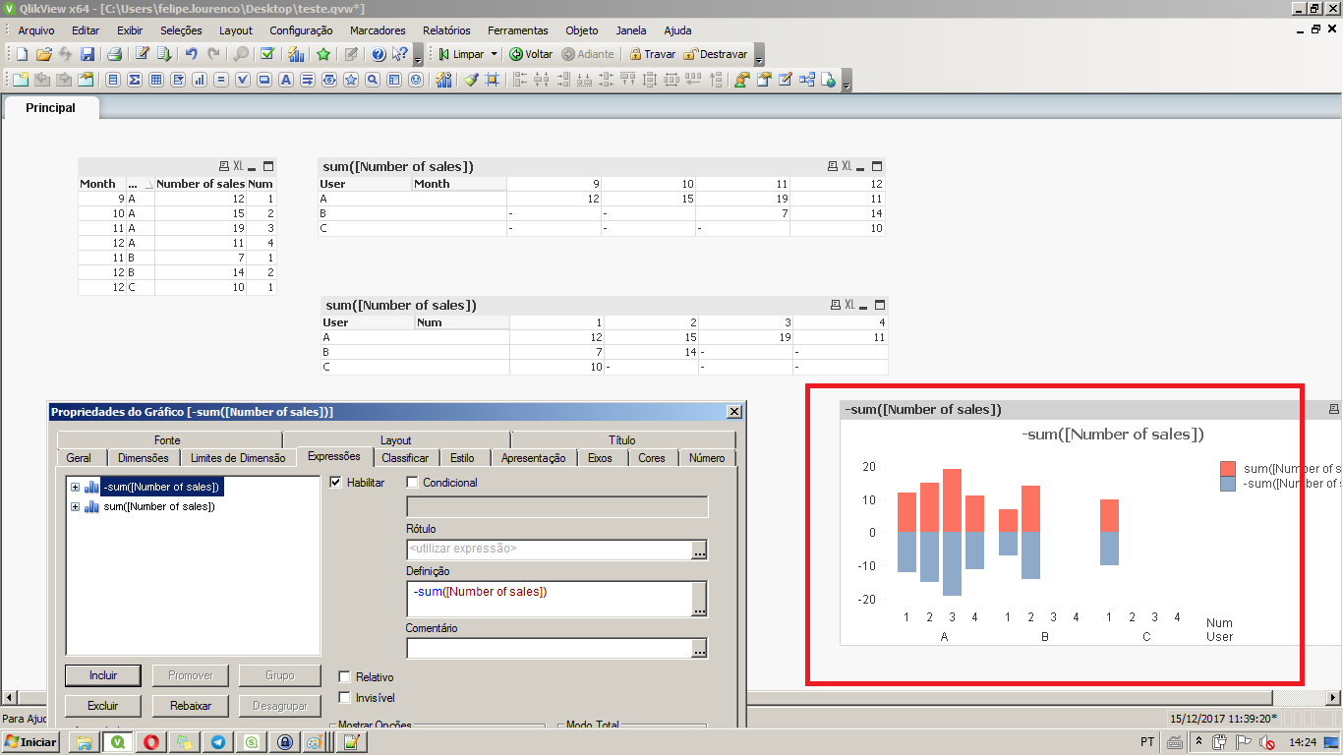Check the Relativo option
Screen dimensions: 1343x755
pyautogui.click(x=344, y=677)
